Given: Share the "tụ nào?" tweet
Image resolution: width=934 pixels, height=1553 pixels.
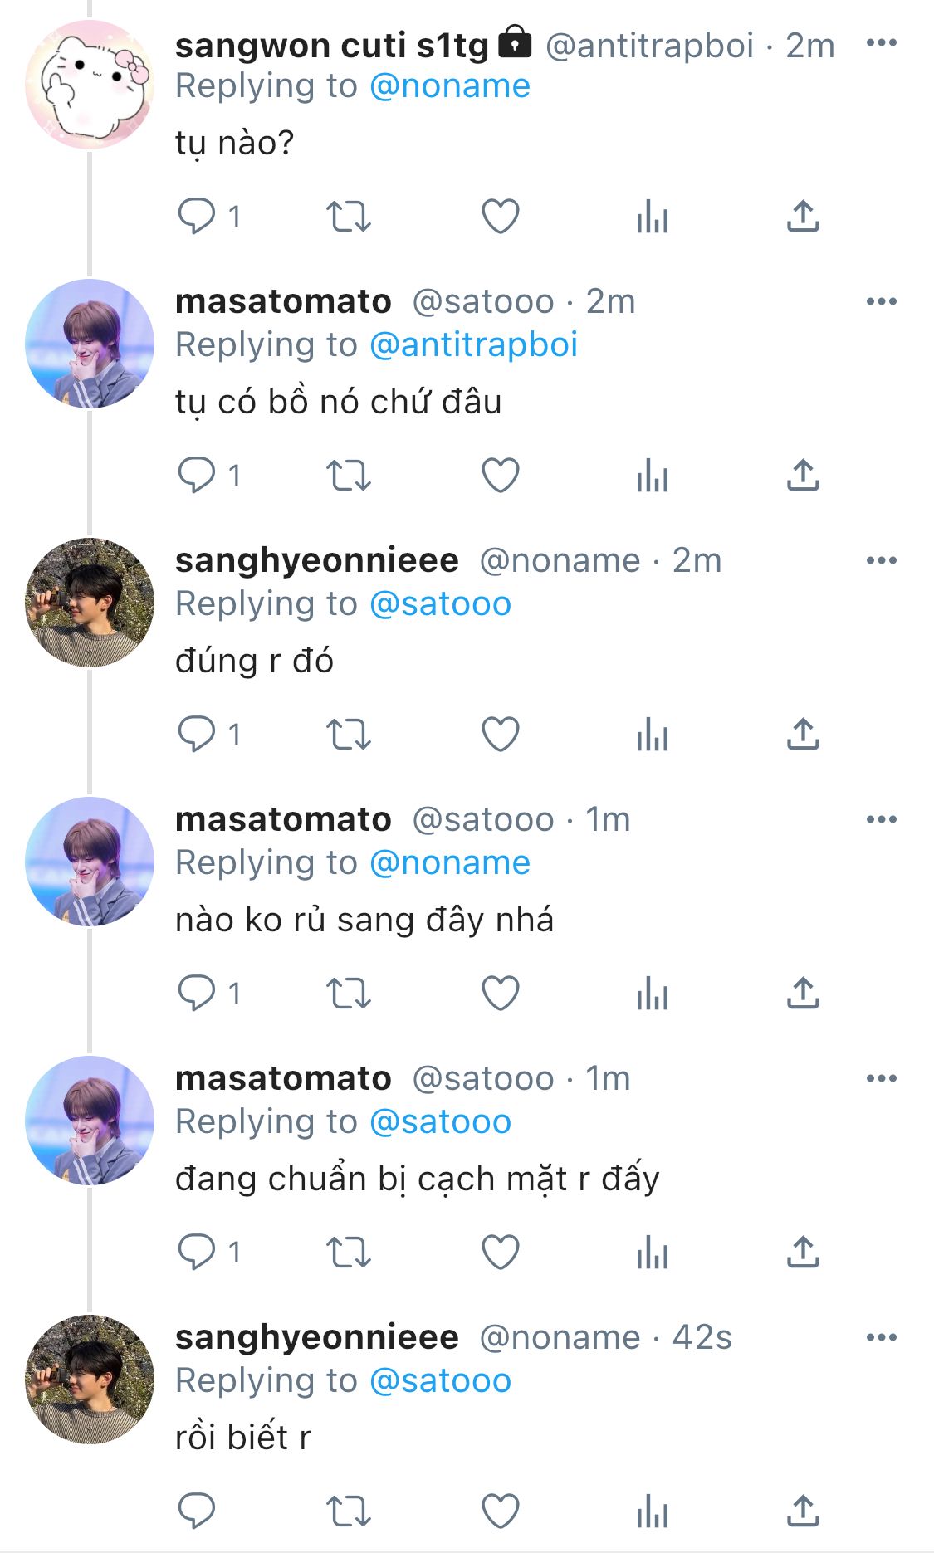Looking at the screenshot, I should [803, 217].
